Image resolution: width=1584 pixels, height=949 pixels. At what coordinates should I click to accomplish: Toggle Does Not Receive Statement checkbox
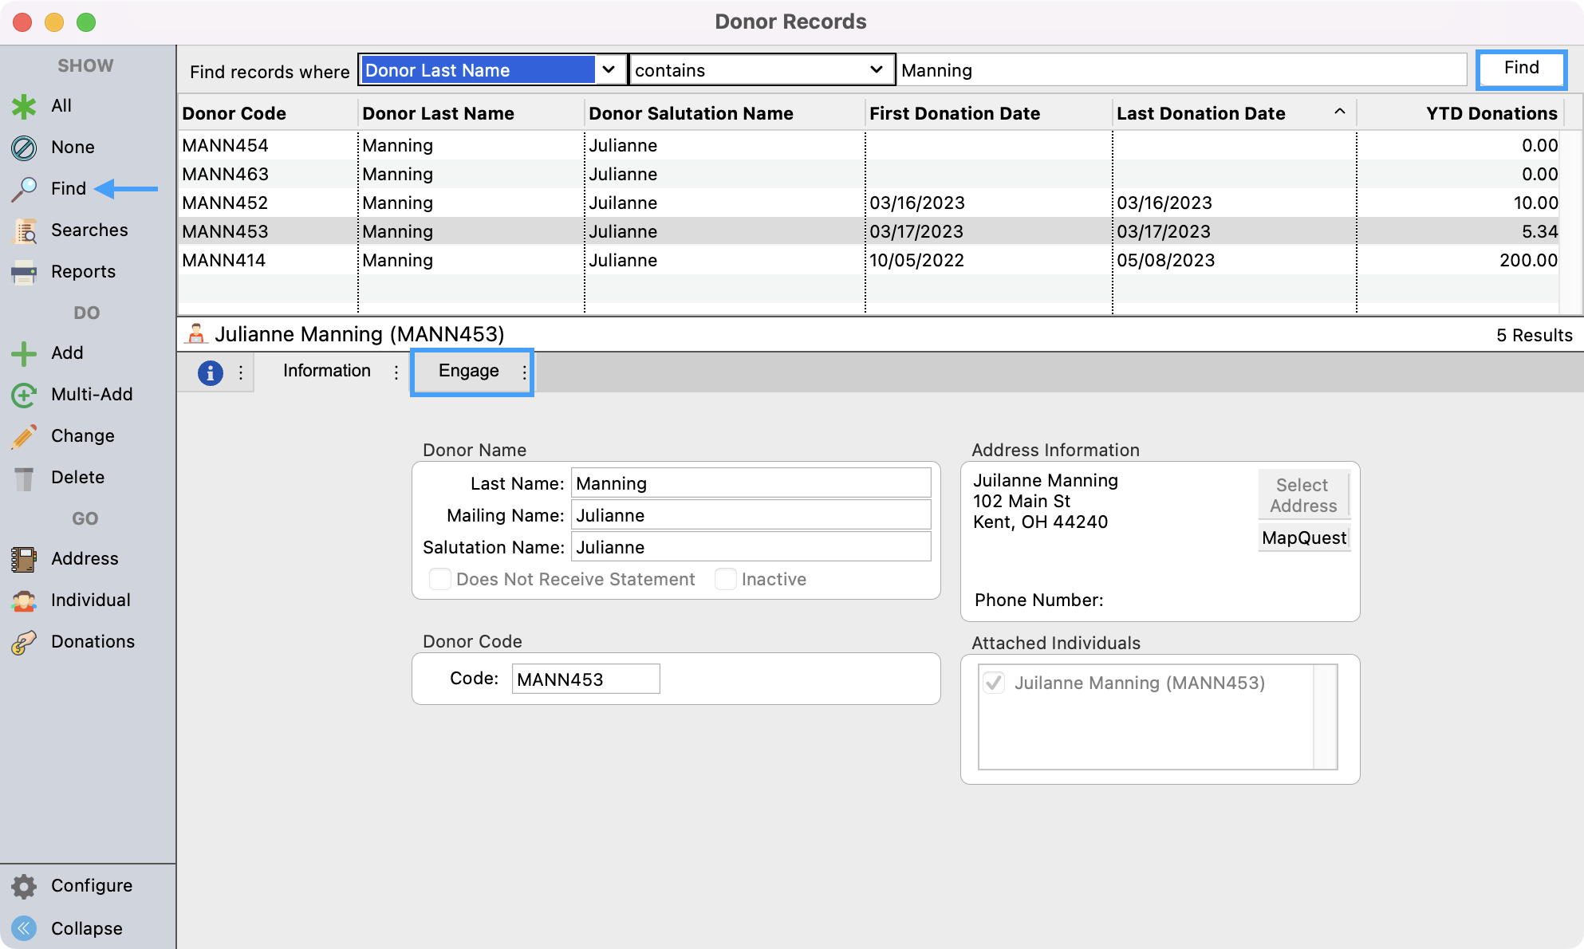[x=439, y=579]
